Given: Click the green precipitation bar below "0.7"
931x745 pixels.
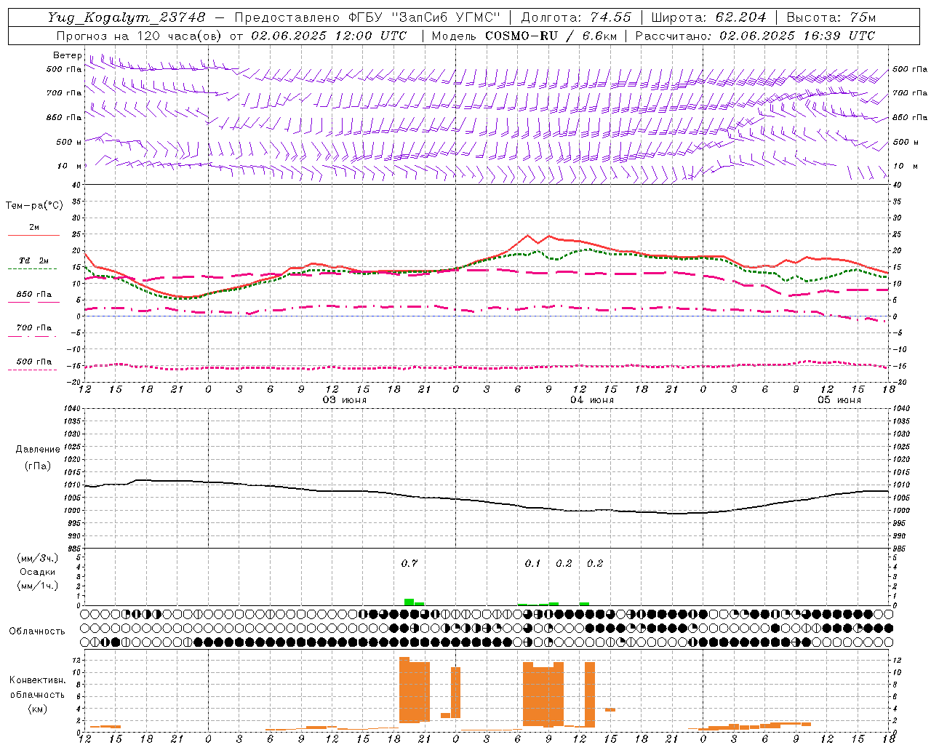Looking at the screenshot, I should pyautogui.click(x=409, y=602).
